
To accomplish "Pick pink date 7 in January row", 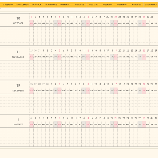I will click(59, 118).
